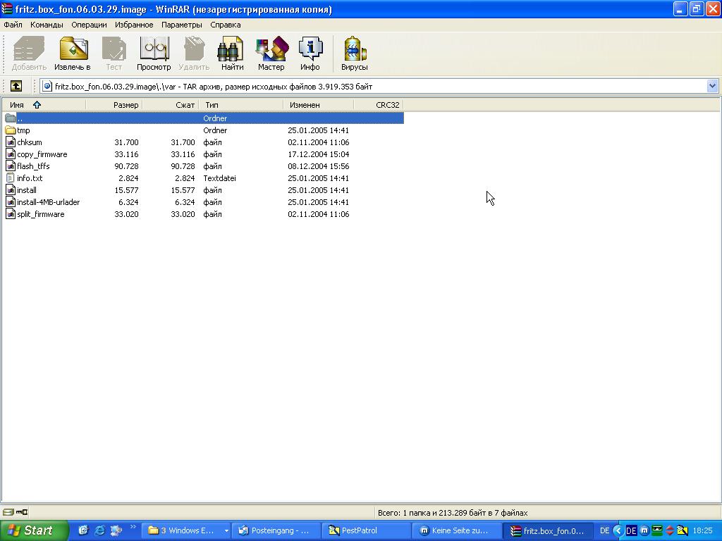The image size is (722, 541).
Task: Click the info.txt size value 2.824
Action: pos(128,178)
